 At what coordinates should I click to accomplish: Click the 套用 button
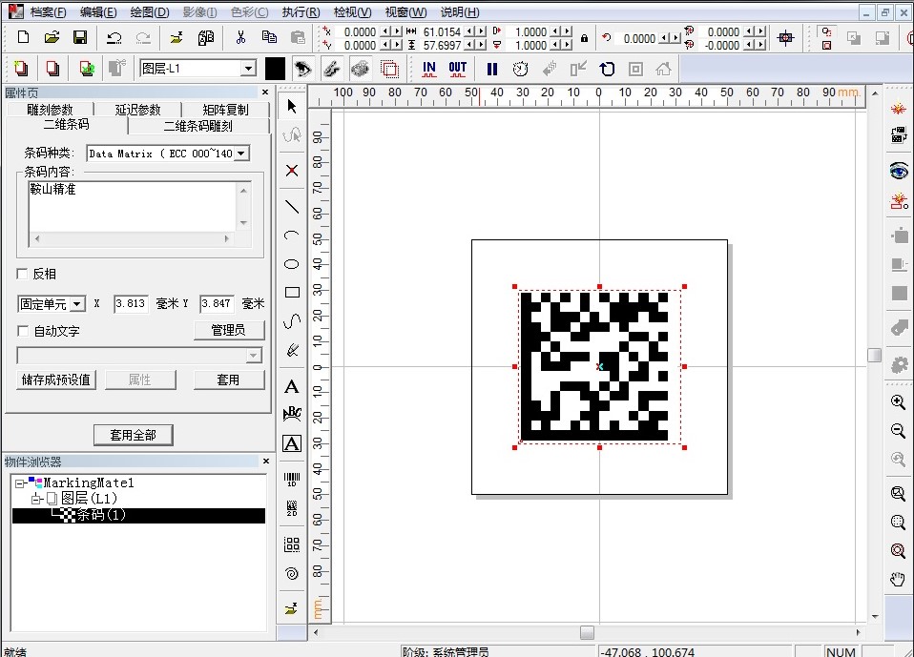click(x=229, y=380)
